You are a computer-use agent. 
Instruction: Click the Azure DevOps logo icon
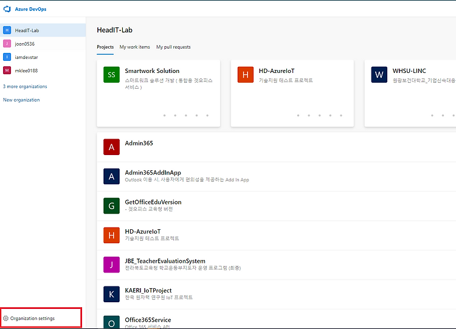7,9
